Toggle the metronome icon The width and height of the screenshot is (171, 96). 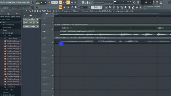click(60, 2)
